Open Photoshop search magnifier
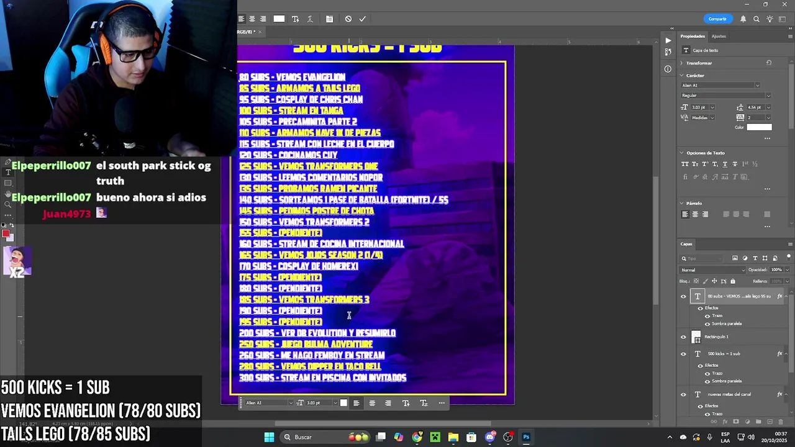Viewport: 795px width, 447px height. 756,19
